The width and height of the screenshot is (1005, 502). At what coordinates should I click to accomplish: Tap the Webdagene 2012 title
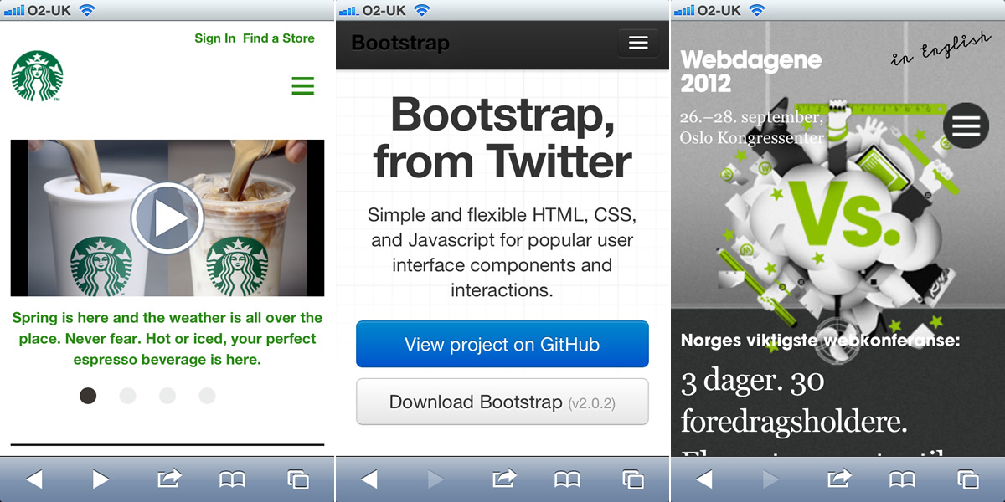[x=750, y=71]
